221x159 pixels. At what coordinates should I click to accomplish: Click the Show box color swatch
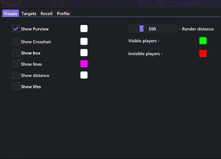[x=84, y=53]
